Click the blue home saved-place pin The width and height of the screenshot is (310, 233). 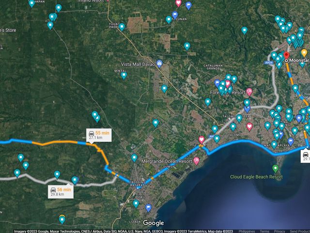299,118
